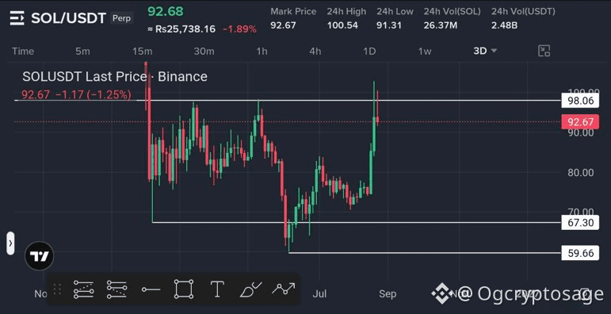Expand the left side panel arrow
The height and width of the screenshot is (314, 611).
click(10, 243)
